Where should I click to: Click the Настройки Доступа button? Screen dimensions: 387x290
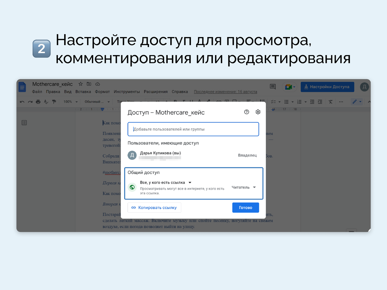point(327,87)
